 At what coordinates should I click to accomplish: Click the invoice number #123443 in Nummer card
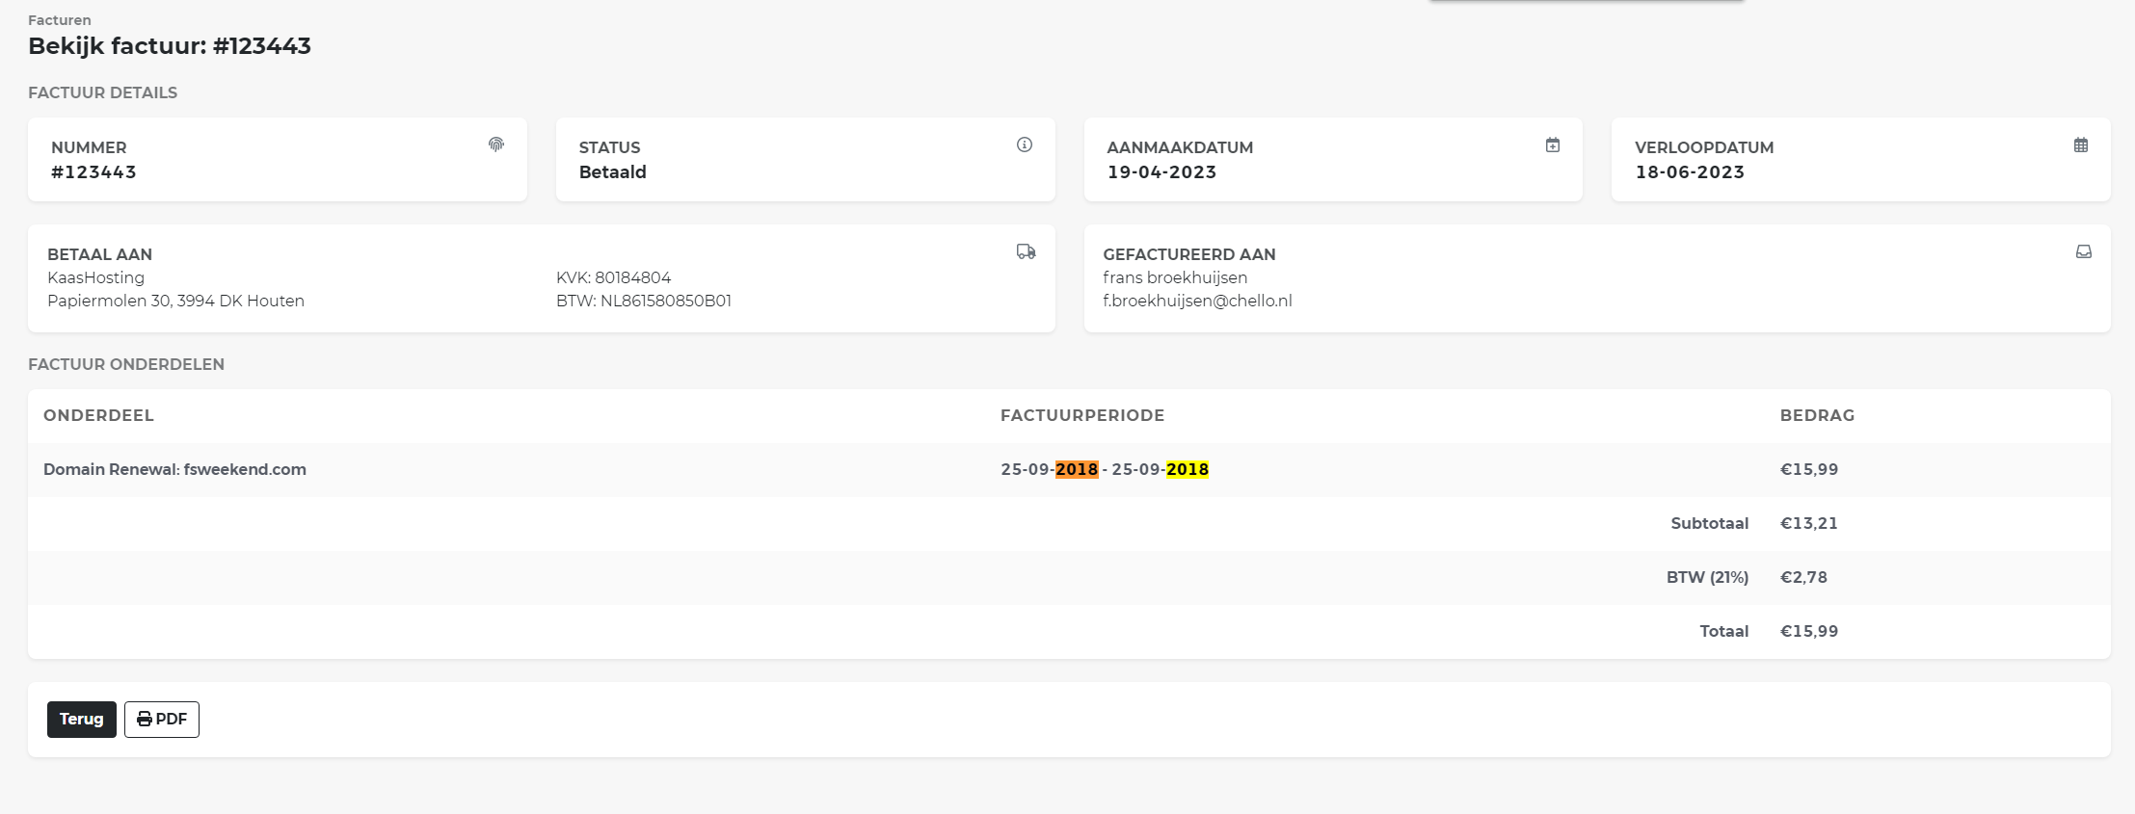click(93, 172)
